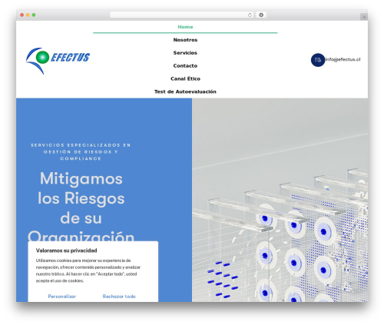Open the Canal Ético link

point(185,78)
